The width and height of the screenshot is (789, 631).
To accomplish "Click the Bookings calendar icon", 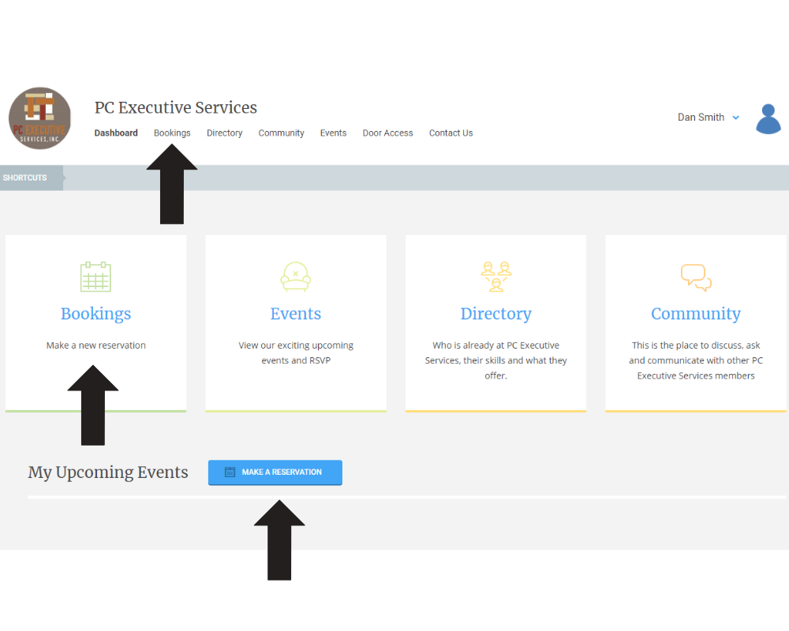I will coord(95,277).
